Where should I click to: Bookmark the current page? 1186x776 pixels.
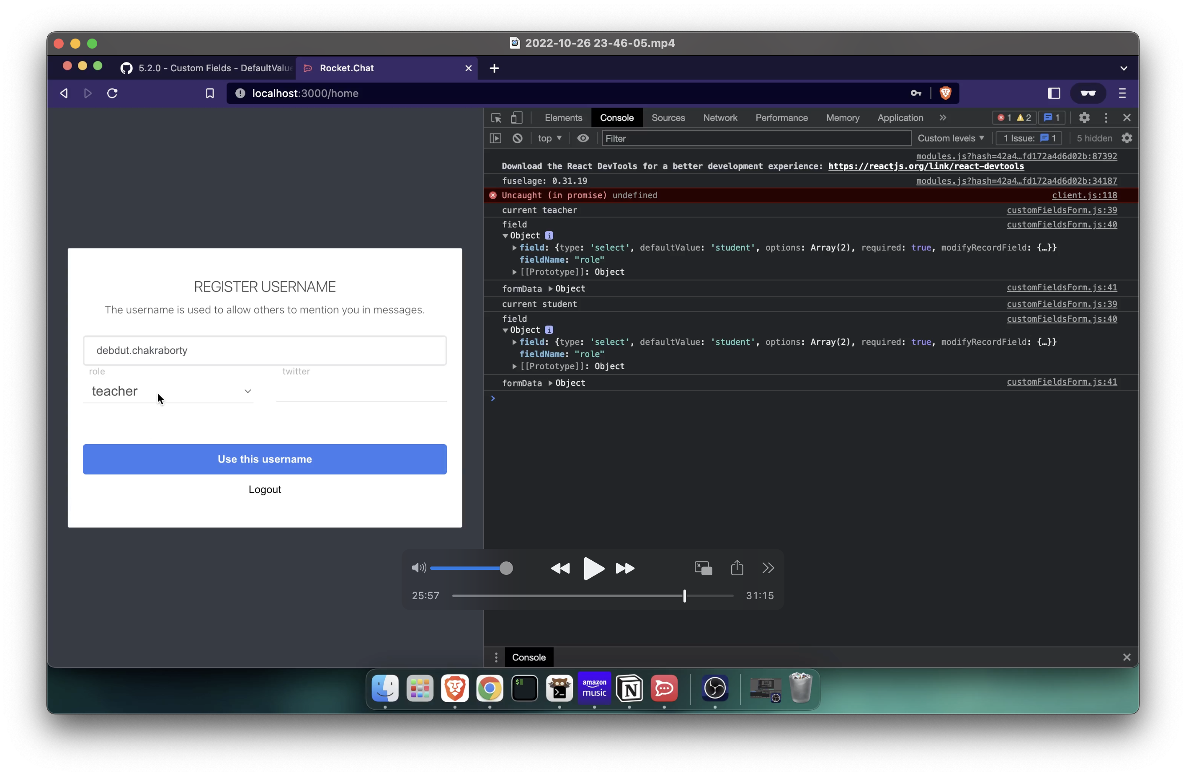pos(210,93)
